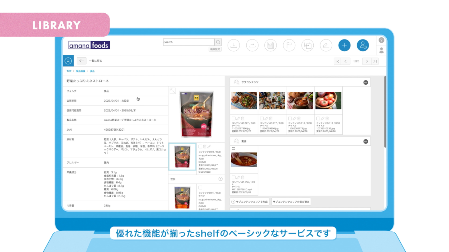Click the blue plus add button

click(344, 45)
